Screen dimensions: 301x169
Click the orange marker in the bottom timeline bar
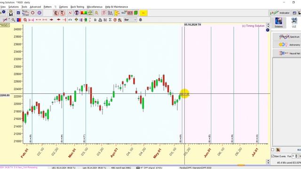(x=241, y=165)
